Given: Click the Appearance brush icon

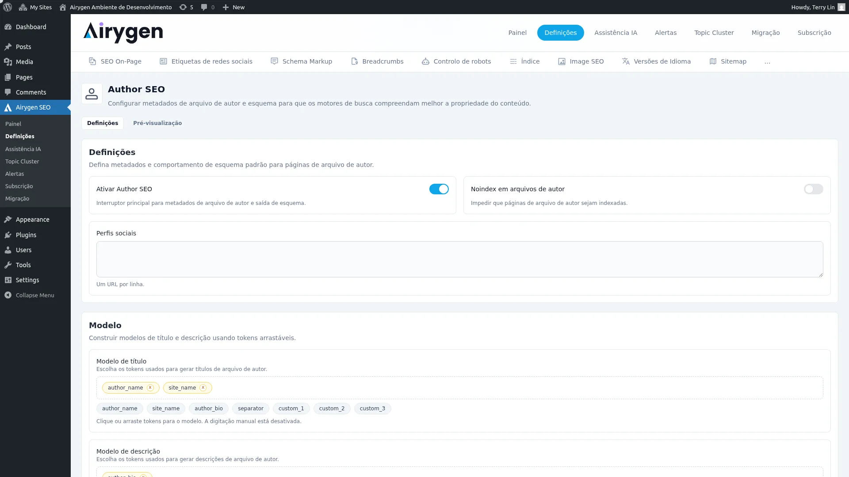Looking at the screenshot, I should pos(8,220).
